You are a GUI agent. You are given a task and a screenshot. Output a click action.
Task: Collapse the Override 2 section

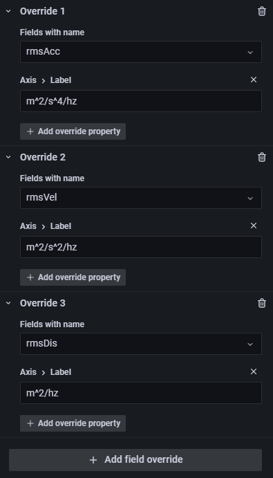pos(8,157)
